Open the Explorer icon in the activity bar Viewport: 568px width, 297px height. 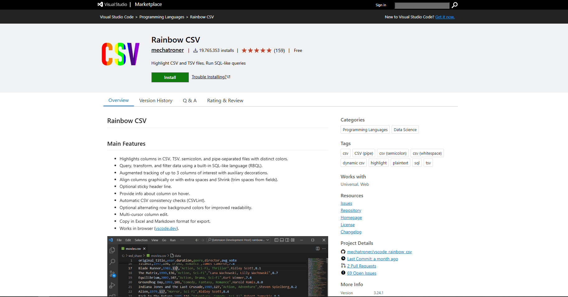coord(112,250)
